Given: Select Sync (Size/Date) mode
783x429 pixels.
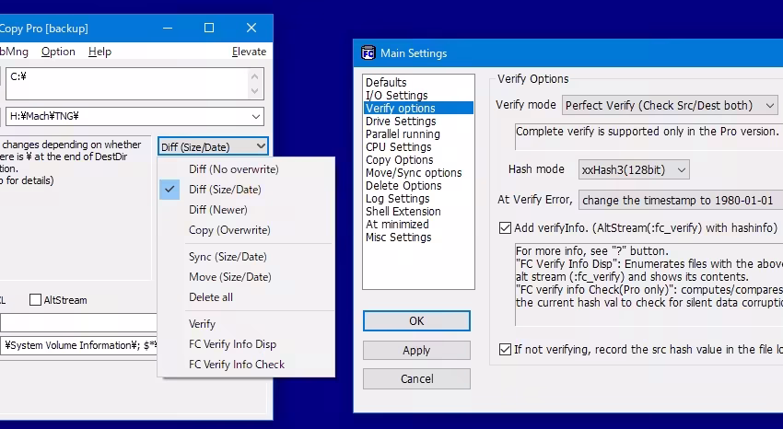Looking at the screenshot, I should 228,257.
